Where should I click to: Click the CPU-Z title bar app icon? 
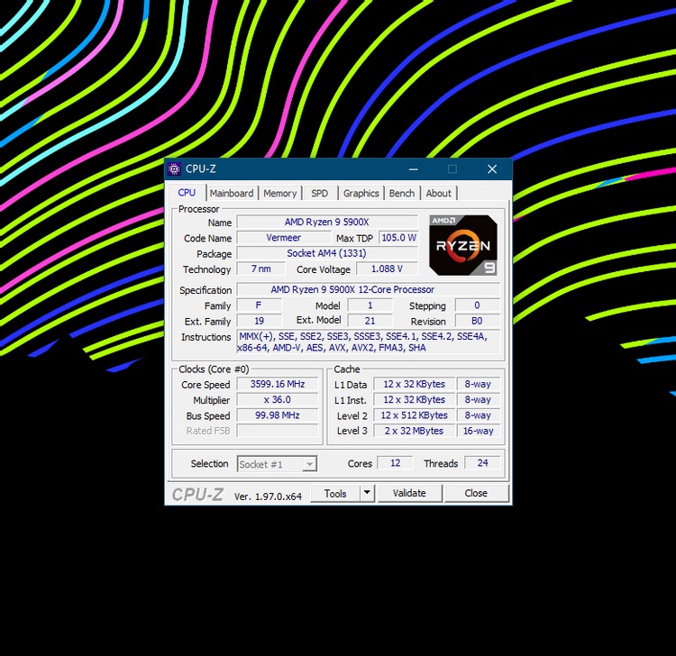point(174,169)
